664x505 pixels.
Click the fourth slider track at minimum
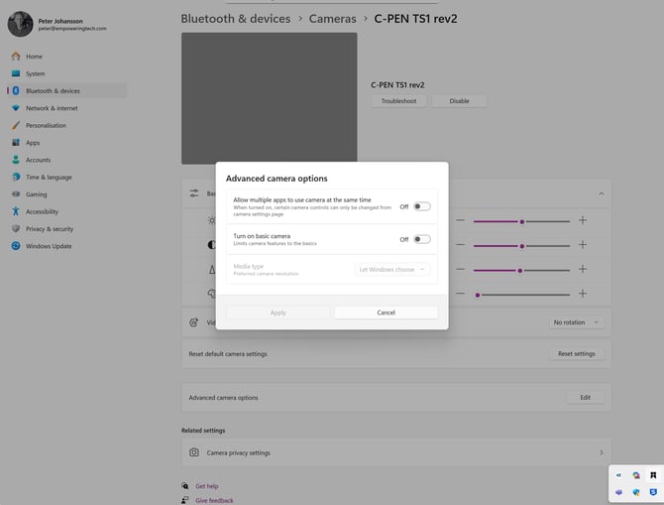click(521, 295)
